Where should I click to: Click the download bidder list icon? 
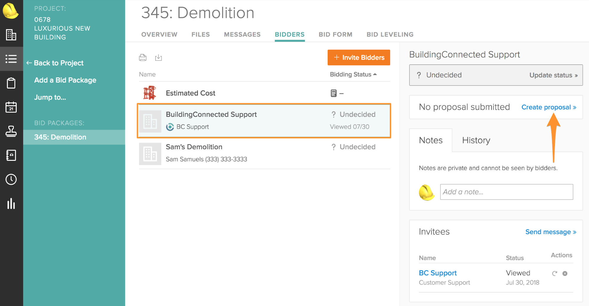coord(159,57)
